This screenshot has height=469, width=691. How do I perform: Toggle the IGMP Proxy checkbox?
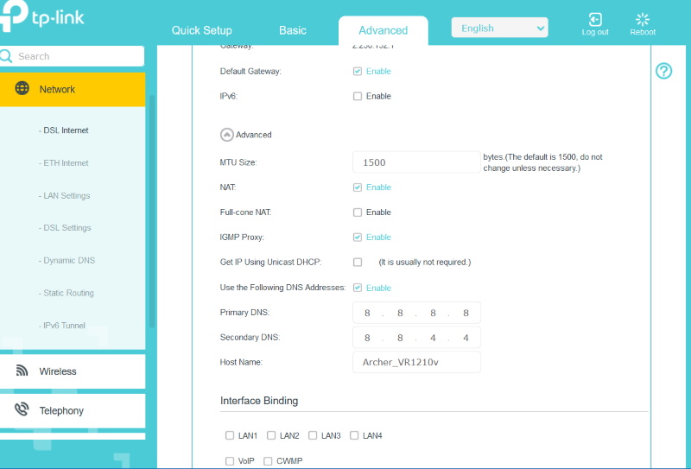point(358,238)
